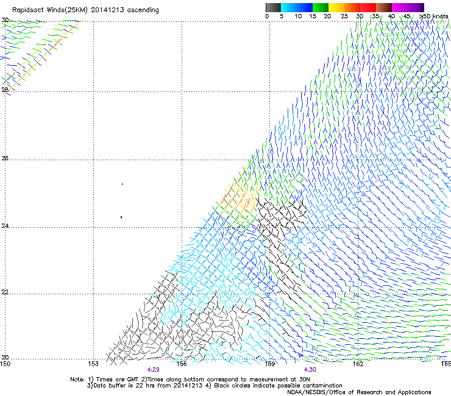
Task: Click the '25' knots legend label
Action: pyautogui.click(x=344, y=16)
